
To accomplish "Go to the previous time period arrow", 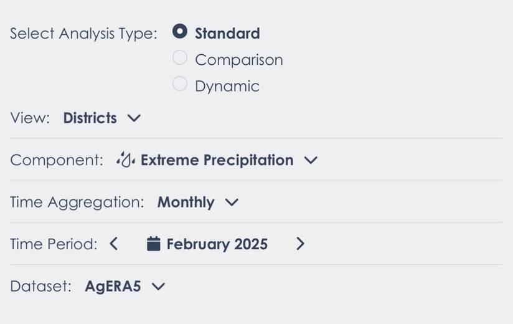I will [x=114, y=244].
